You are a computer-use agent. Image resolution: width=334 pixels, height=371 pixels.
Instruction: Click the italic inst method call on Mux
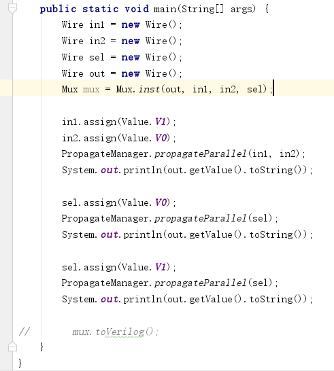pos(149,89)
